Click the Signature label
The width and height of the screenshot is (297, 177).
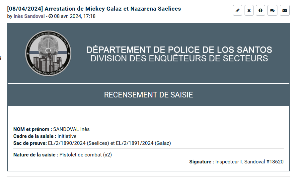point(201,162)
